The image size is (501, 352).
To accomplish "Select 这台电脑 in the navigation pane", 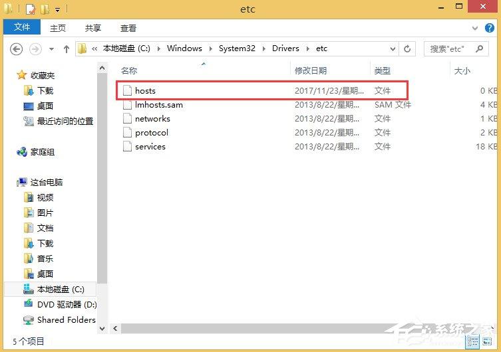I will 47,183.
